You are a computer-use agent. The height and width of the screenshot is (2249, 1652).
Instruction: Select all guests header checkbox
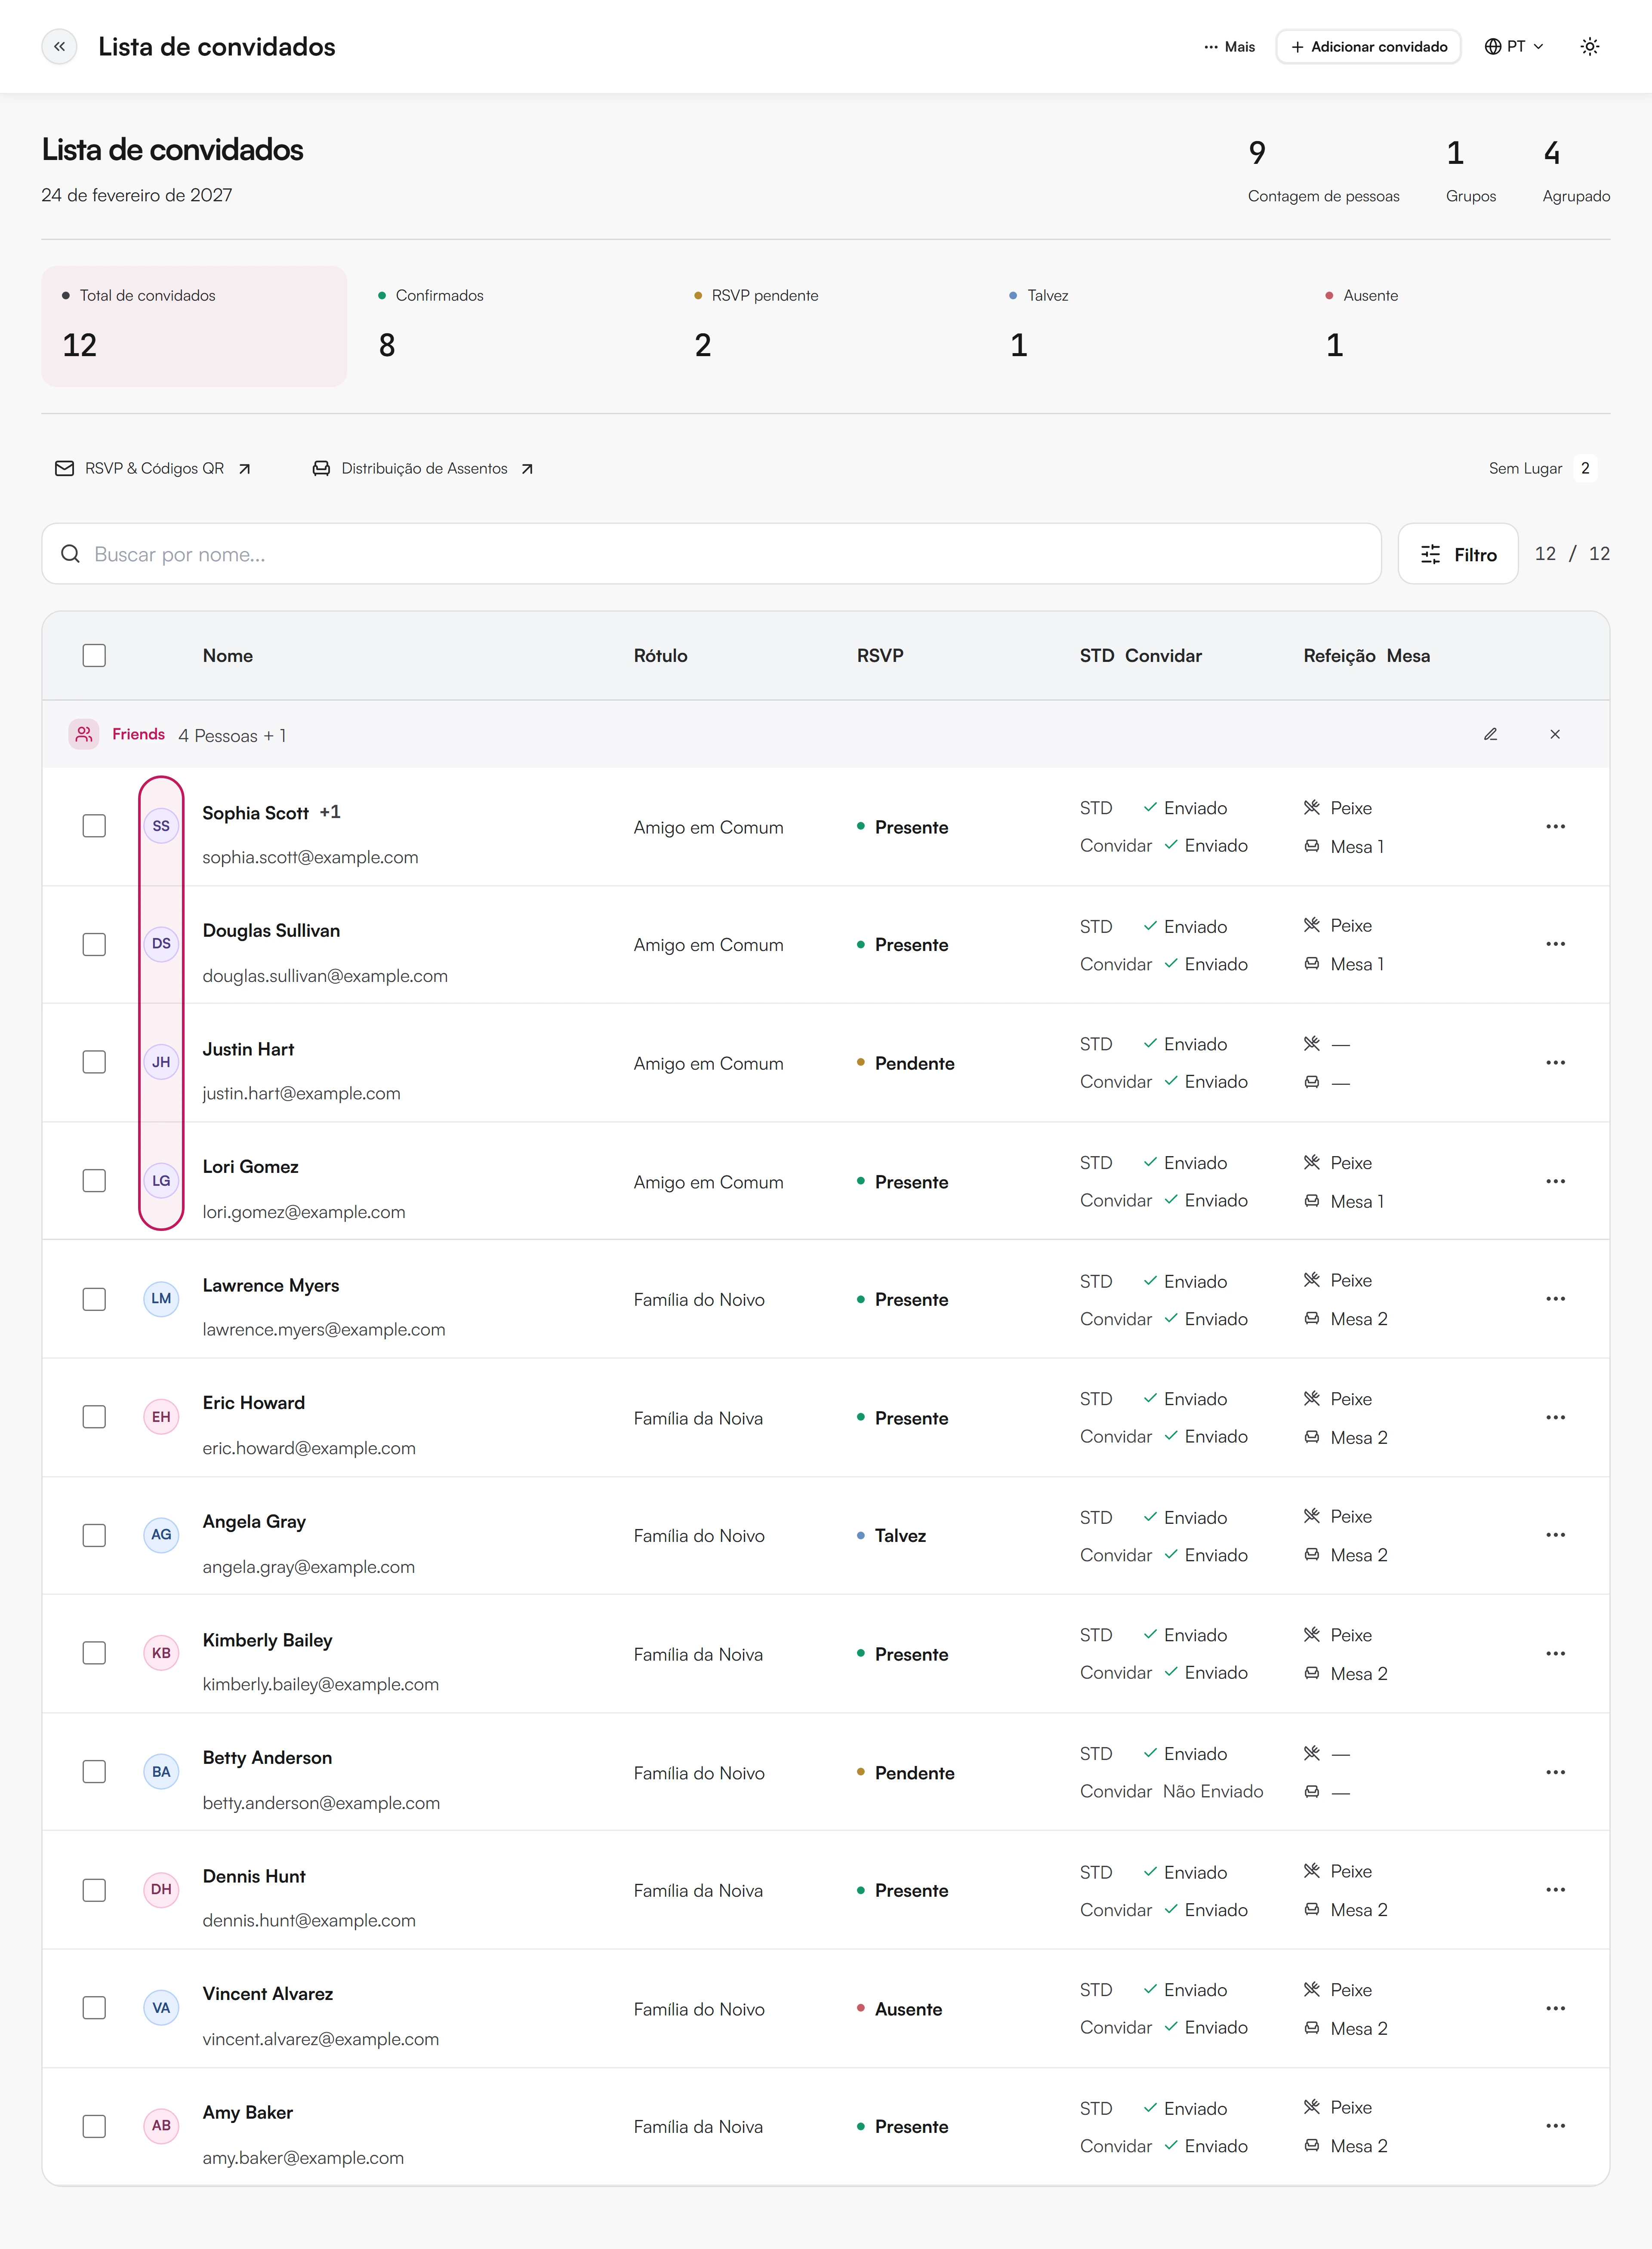[94, 656]
